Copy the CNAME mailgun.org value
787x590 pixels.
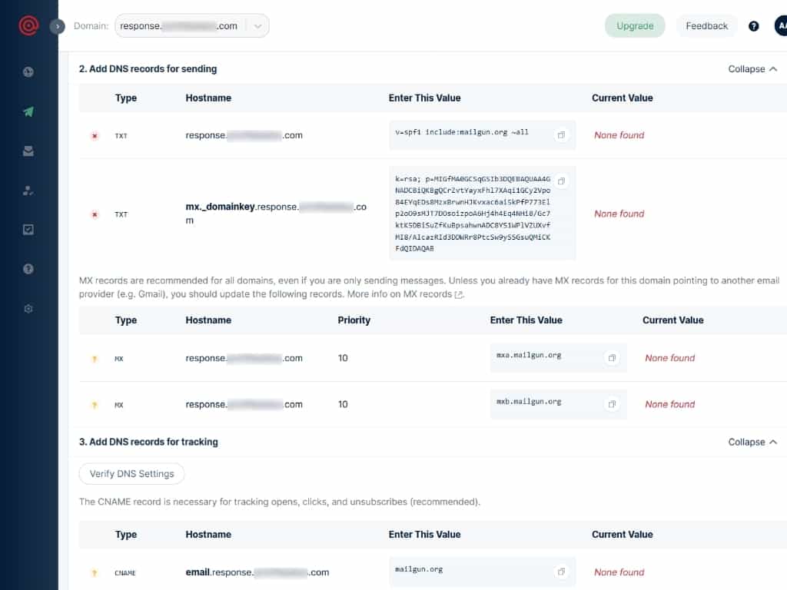tap(561, 572)
